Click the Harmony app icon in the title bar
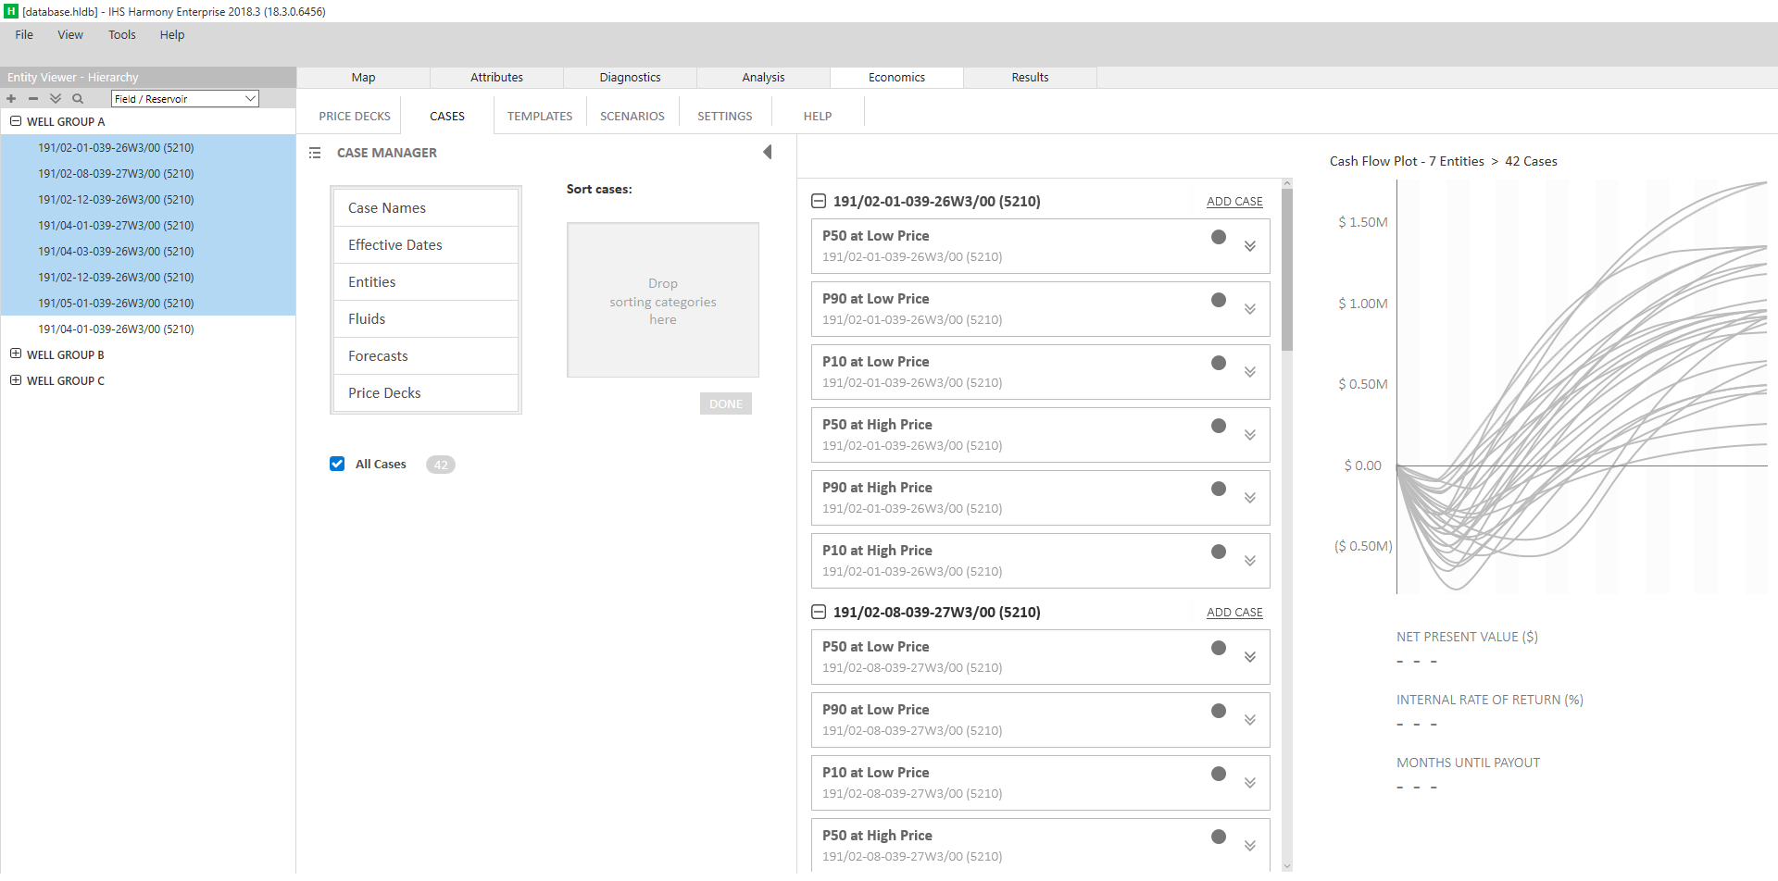 10,11
